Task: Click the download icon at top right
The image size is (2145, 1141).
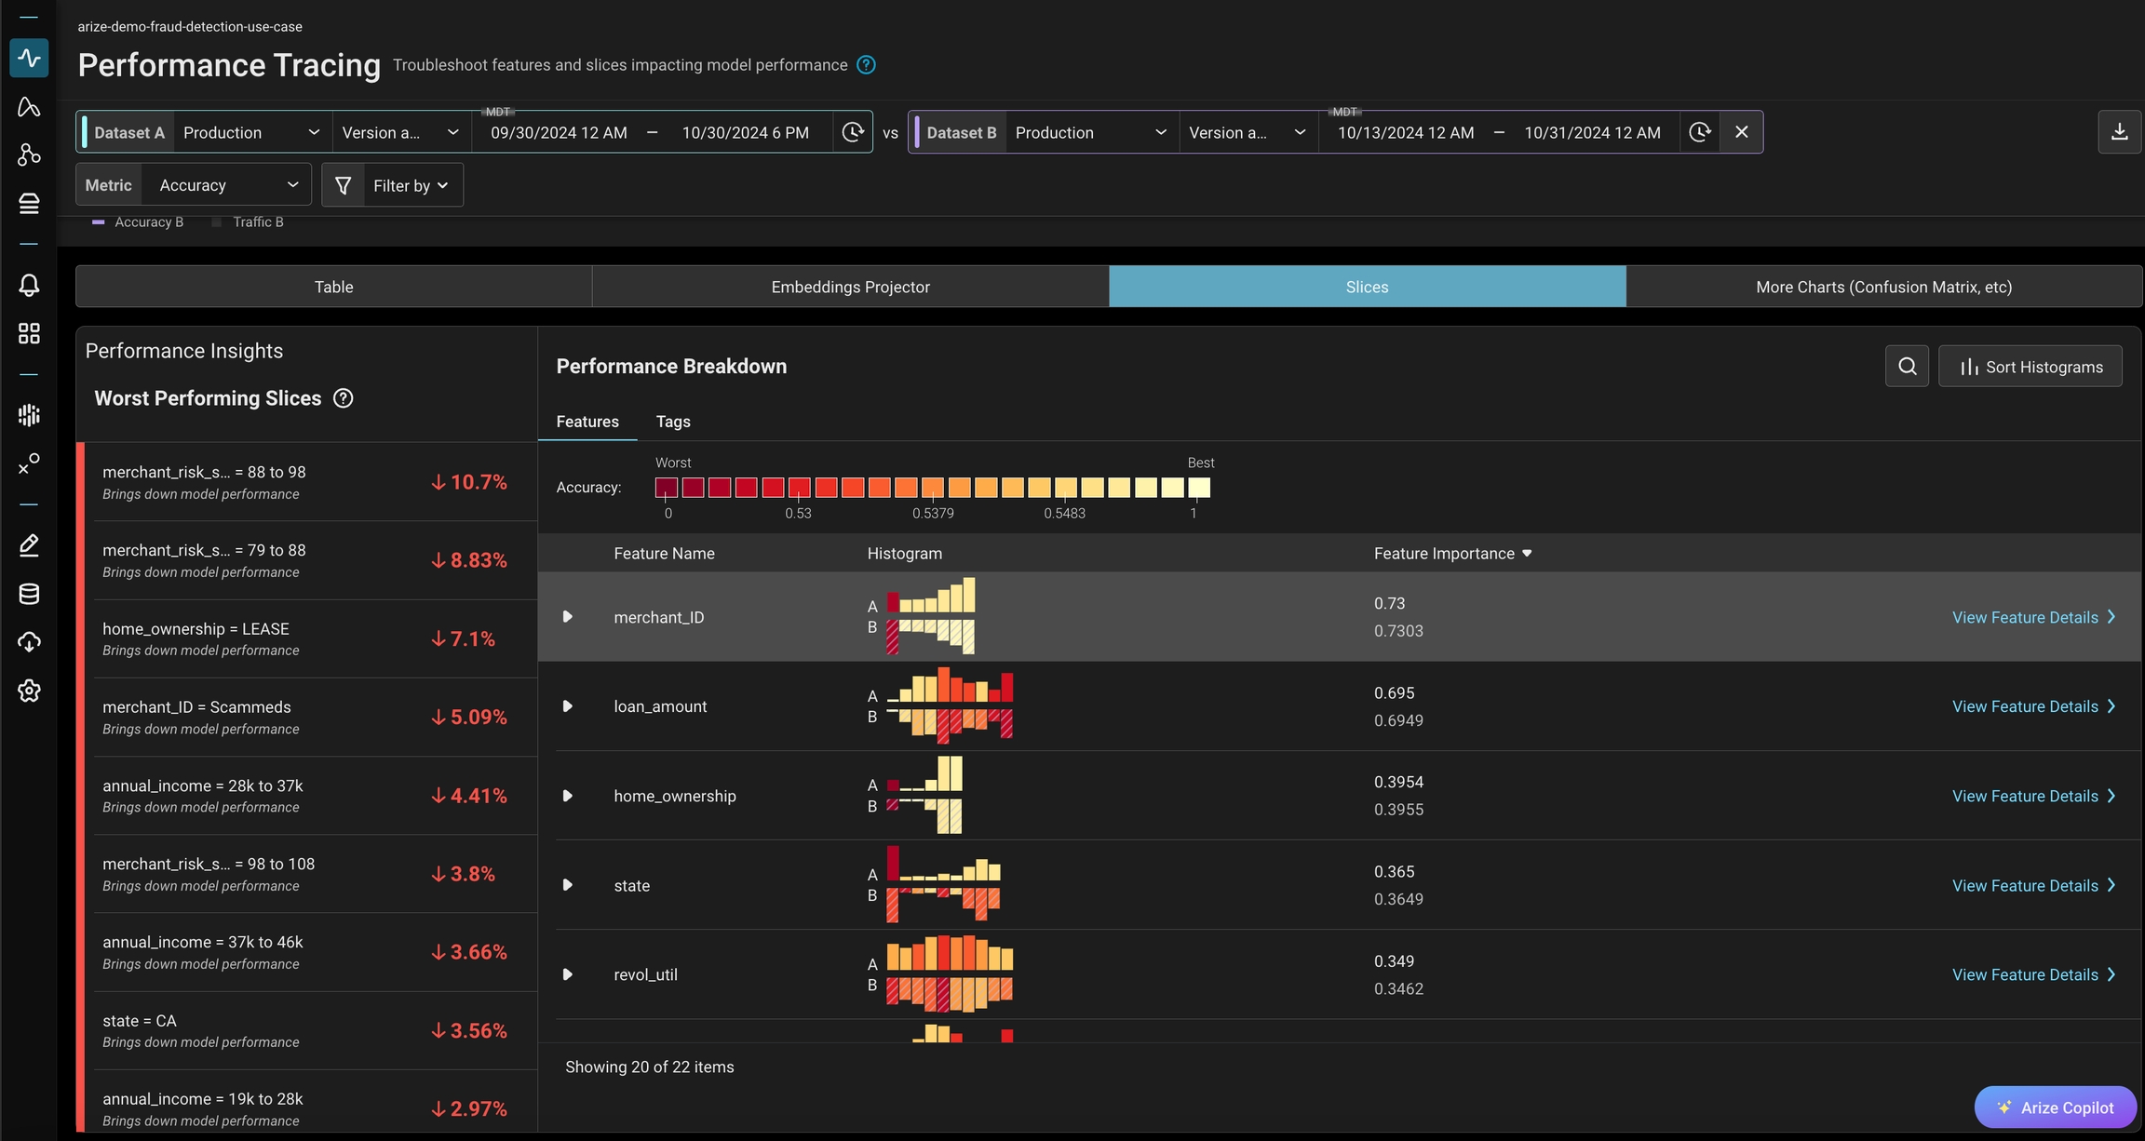Action: (2119, 132)
